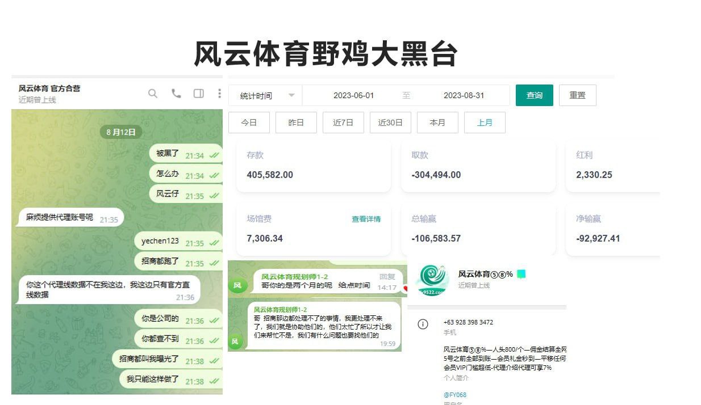This screenshot has width=701, height=405.
Task: Select the 今日 date filter
Action: pyautogui.click(x=249, y=122)
